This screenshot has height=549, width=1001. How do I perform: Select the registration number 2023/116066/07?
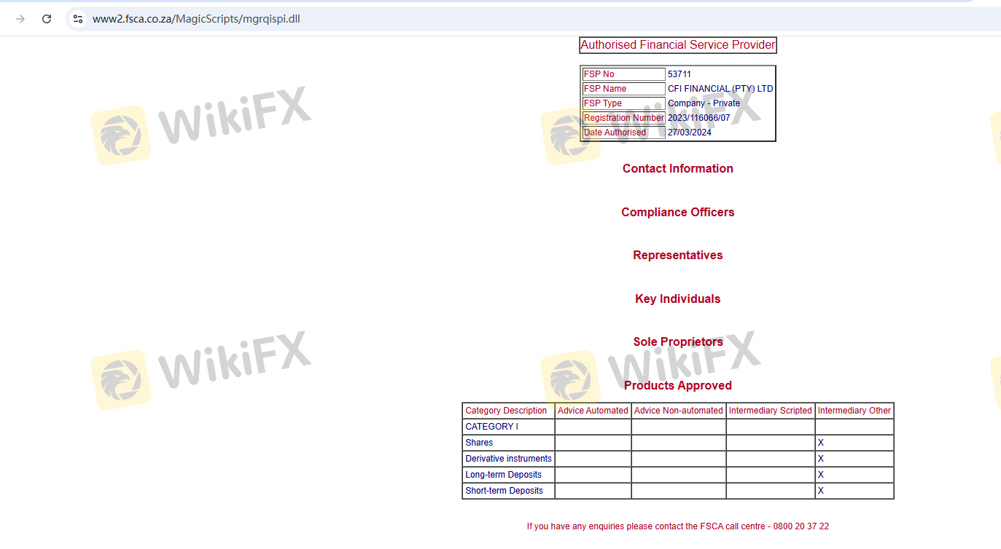coord(698,118)
